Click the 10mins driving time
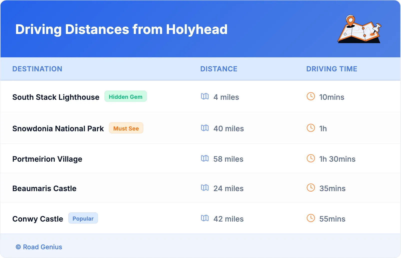Viewport: 401px width, 258px height. coord(332,97)
